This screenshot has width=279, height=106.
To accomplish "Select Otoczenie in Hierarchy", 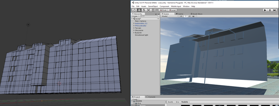I will point(139,30).
